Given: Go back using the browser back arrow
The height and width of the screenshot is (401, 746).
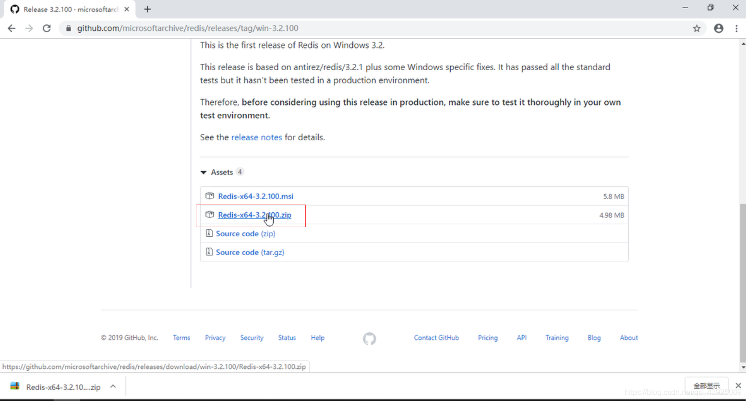Looking at the screenshot, I should click(12, 28).
